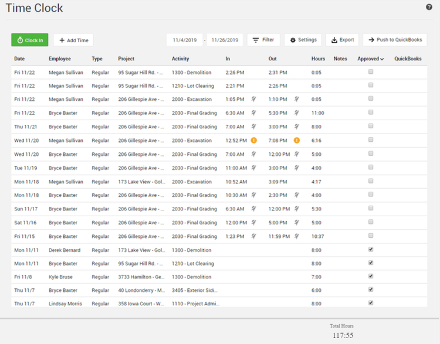Screen dimensions: 440x344
Task: Sort by the Approved column dropdown arrow
Action: (x=382, y=59)
